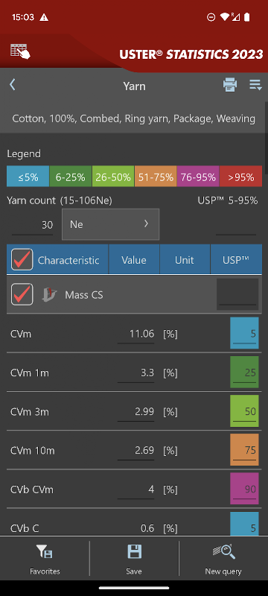The width and height of the screenshot is (268, 596).
Task: Select the Value column header
Action: pos(134,260)
